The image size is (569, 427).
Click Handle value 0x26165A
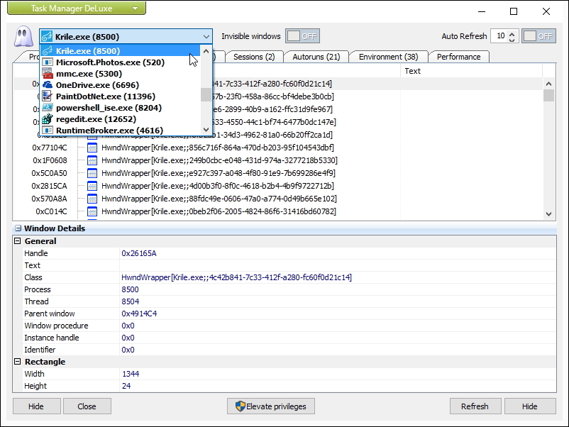(139, 253)
